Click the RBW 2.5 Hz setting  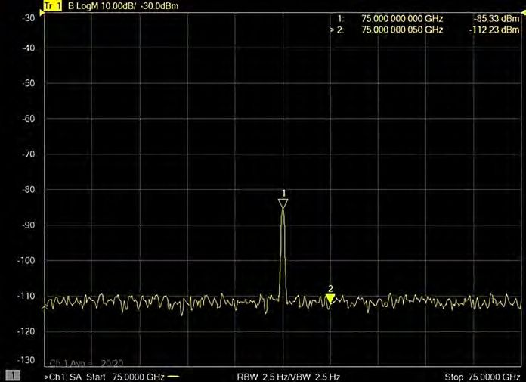click(x=258, y=376)
